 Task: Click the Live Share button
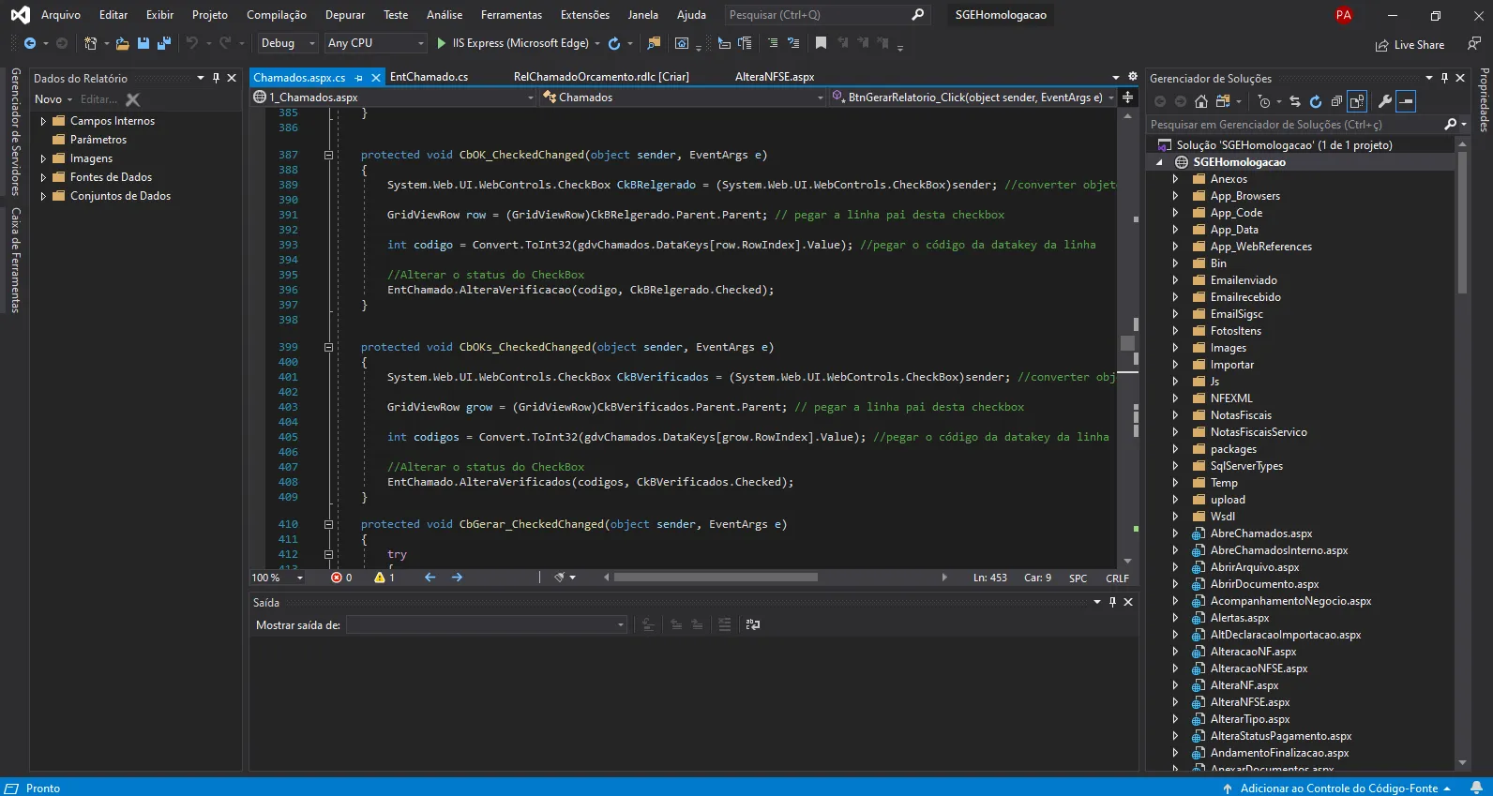1410,45
